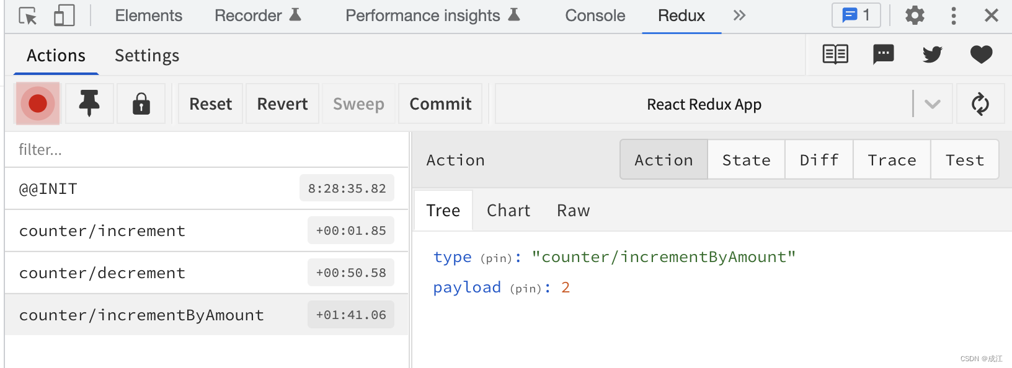Pin the type property
Screen dimensions: 1012x368
tap(496, 258)
